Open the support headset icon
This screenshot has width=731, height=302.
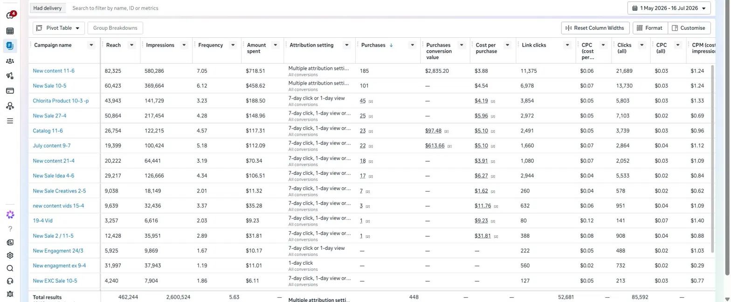coord(10,281)
